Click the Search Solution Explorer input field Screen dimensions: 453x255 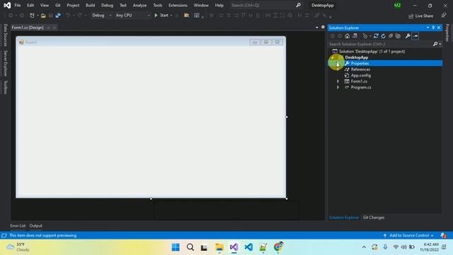pos(380,44)
